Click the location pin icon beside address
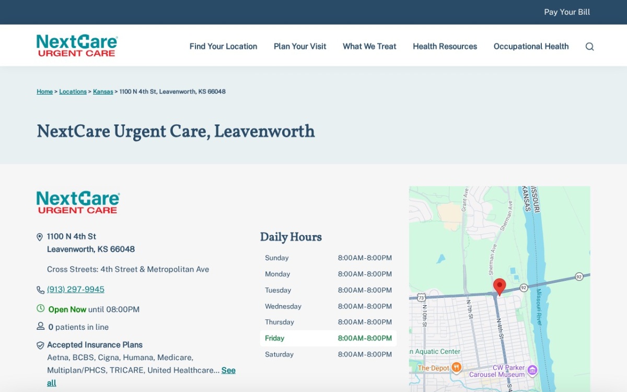Viewport: 627px width, 392px height. (x=40, y=237)
